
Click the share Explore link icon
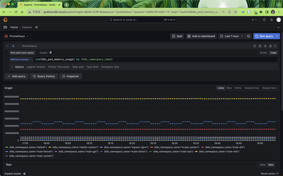point(36,27)
